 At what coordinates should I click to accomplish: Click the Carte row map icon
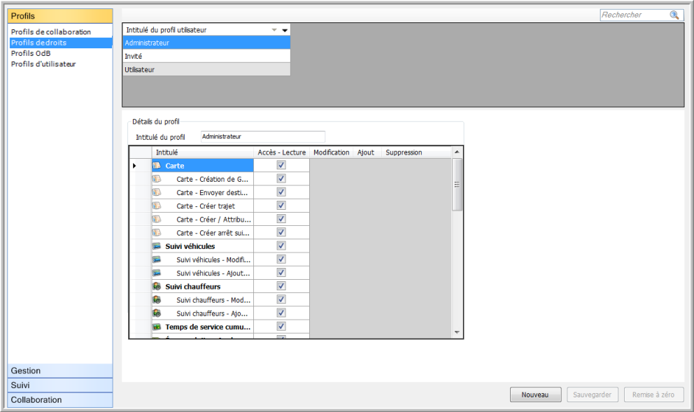point(157,166)
